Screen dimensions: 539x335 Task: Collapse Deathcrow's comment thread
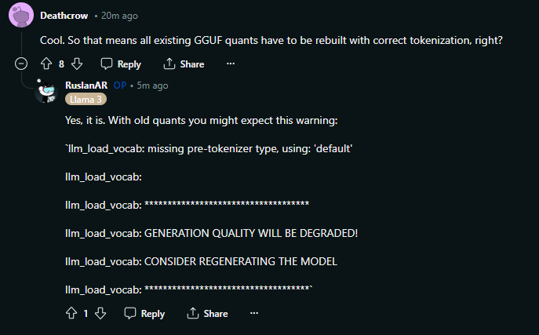point(21,64)
